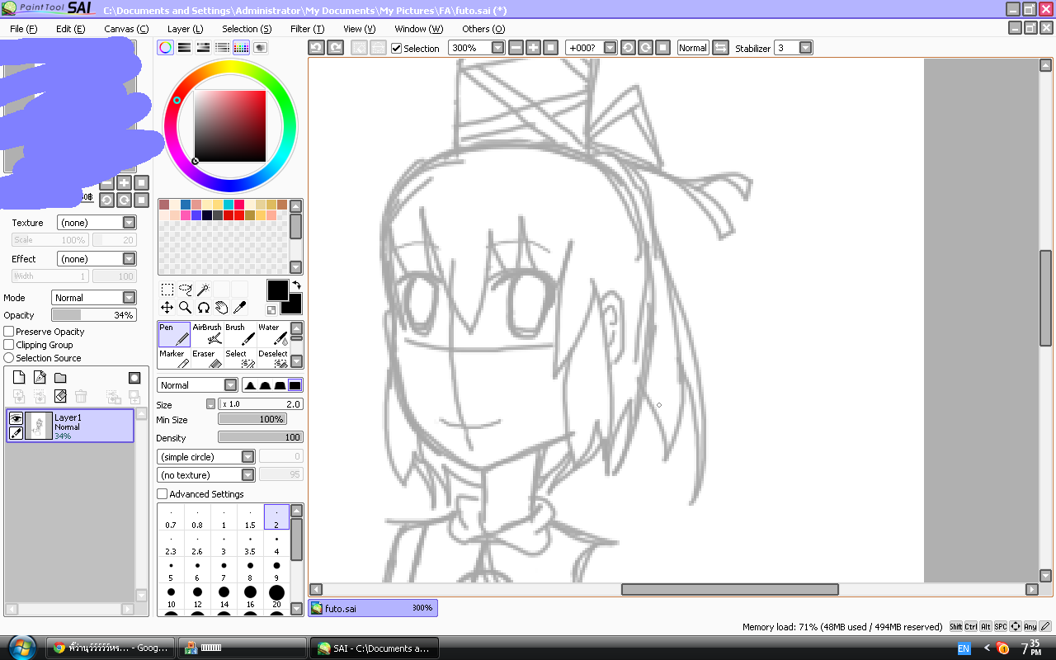Select the Water tool
1056x660 pixels.
point(273,334)
